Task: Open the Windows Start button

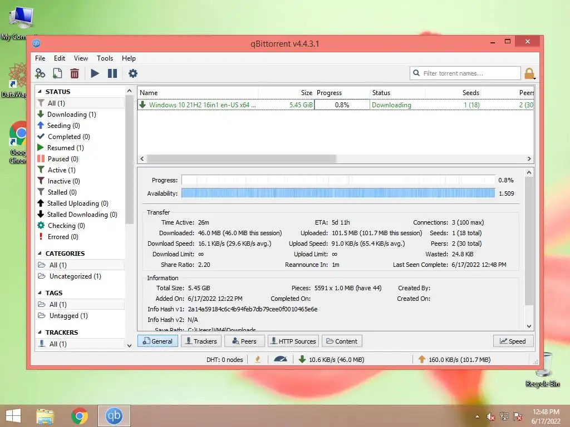Action: coord(13,416)
